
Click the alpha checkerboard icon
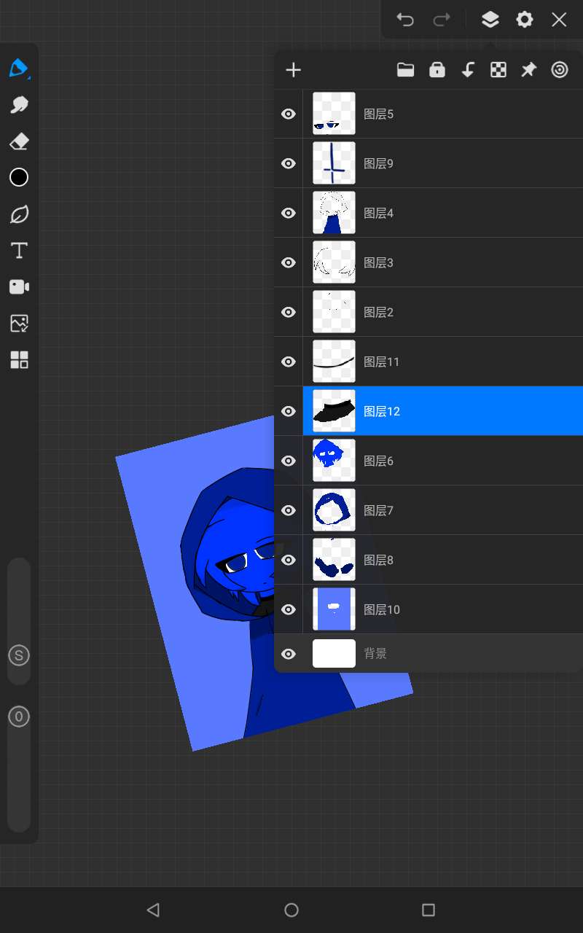click(498, 70)
